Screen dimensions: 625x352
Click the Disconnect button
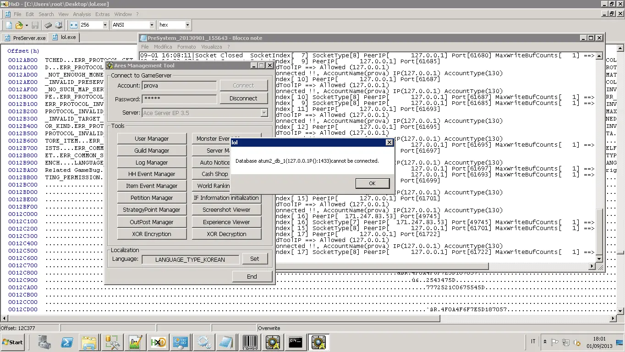243,98
